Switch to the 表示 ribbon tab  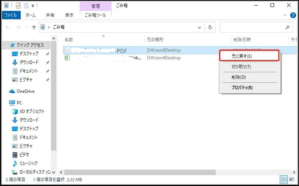click(x=69, y=15)
